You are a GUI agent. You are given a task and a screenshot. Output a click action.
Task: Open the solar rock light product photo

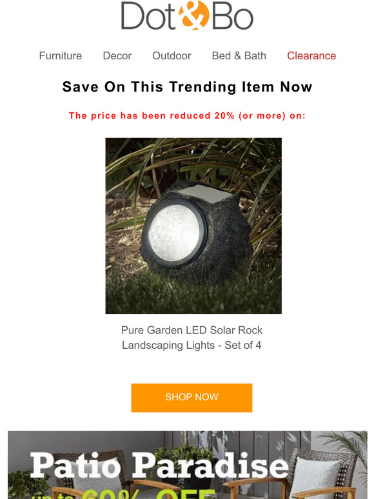[x=193, y=226]
